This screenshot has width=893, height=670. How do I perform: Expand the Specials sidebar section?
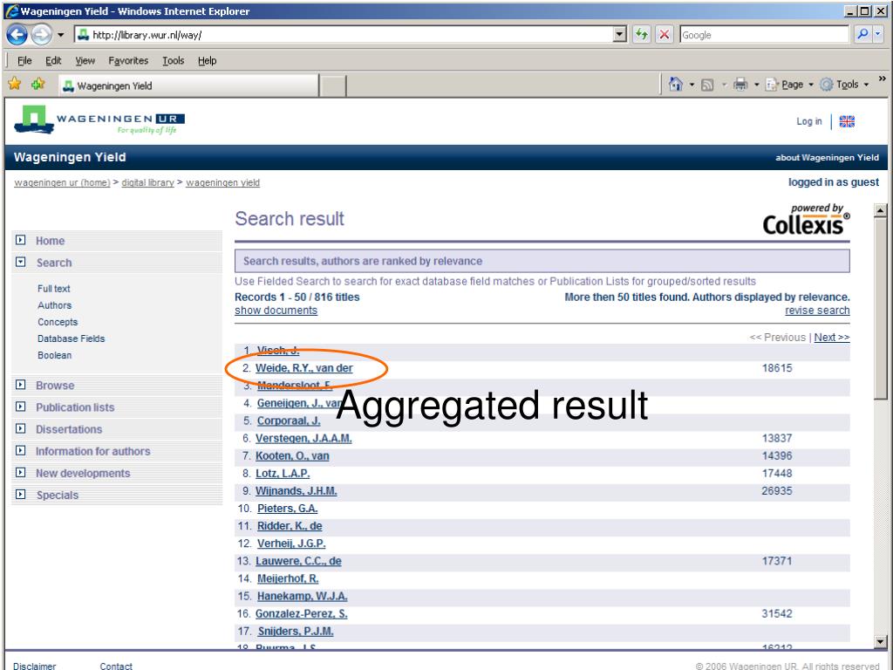[x=21, y=495]
